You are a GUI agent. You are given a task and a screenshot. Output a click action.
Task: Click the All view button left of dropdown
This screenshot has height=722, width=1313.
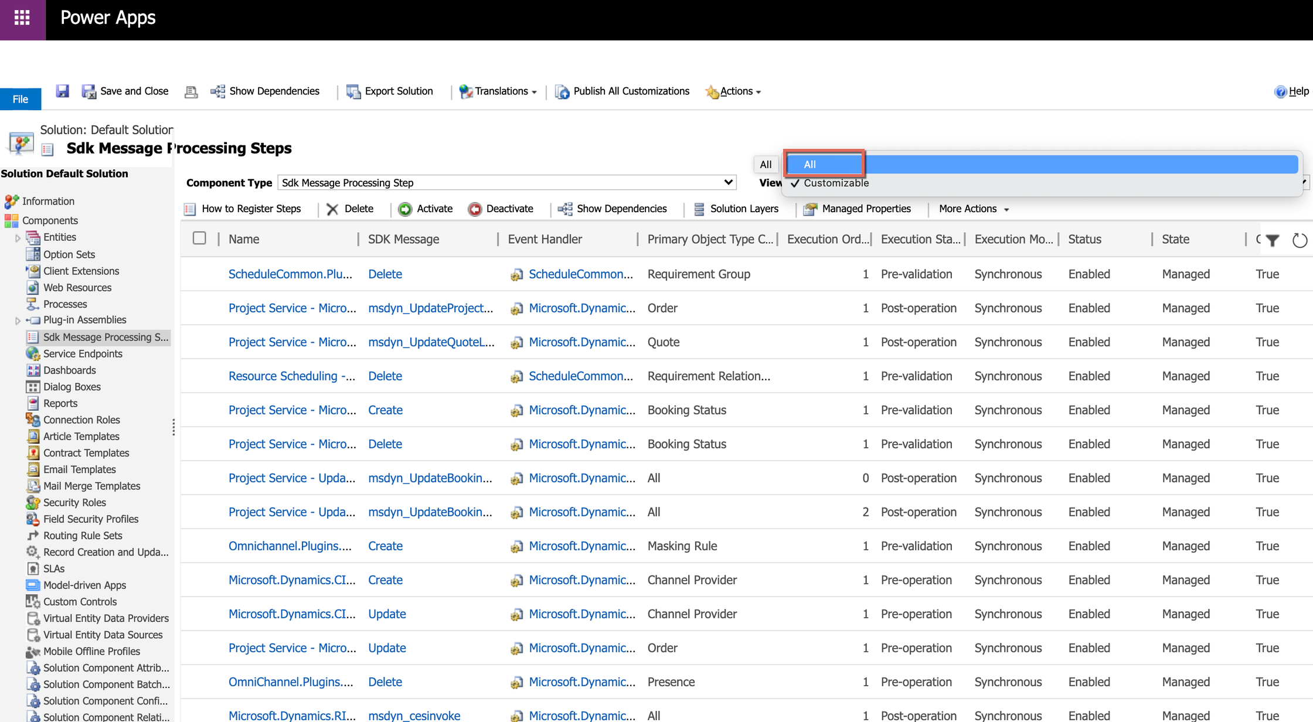click(x=766, y=165)
